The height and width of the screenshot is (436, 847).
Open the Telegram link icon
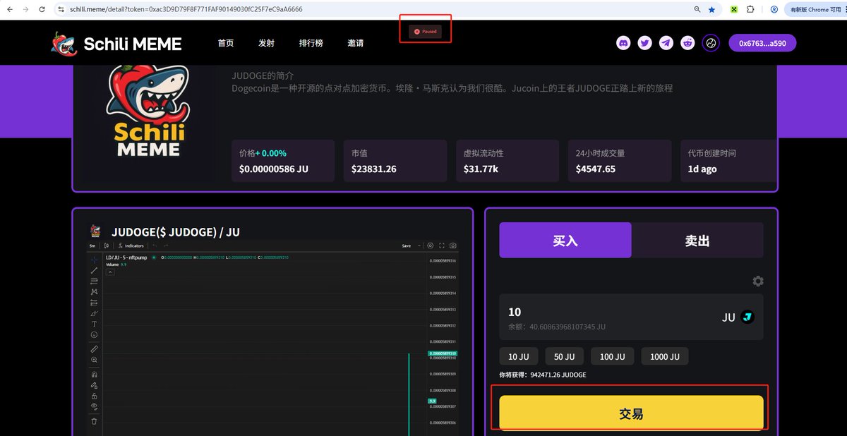pyautogui.click(x=666, y=43)
